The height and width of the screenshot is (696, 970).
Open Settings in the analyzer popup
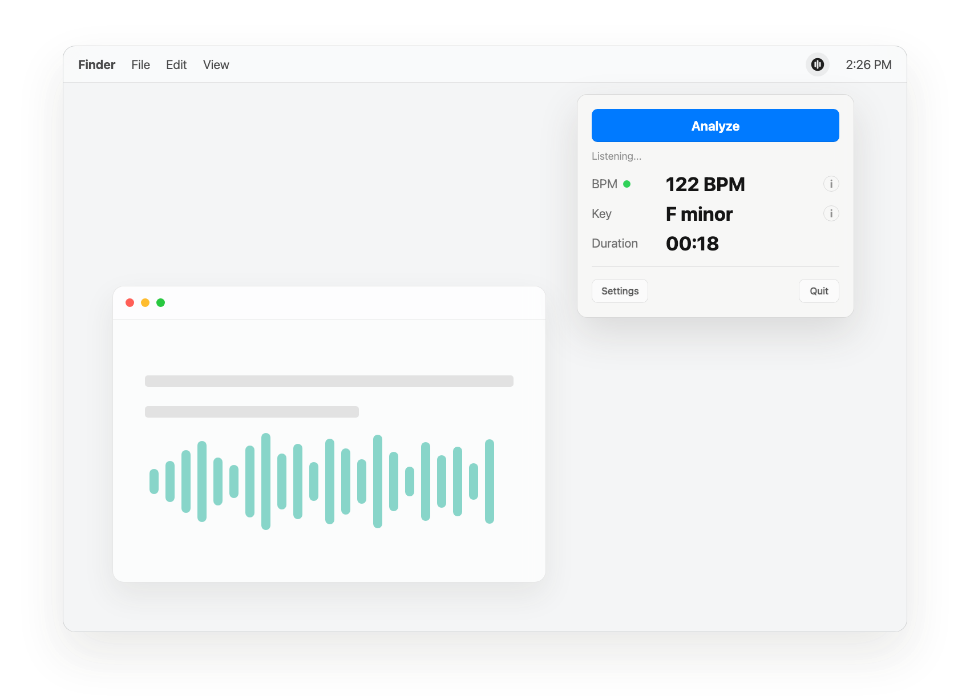[x=620, y=291]
